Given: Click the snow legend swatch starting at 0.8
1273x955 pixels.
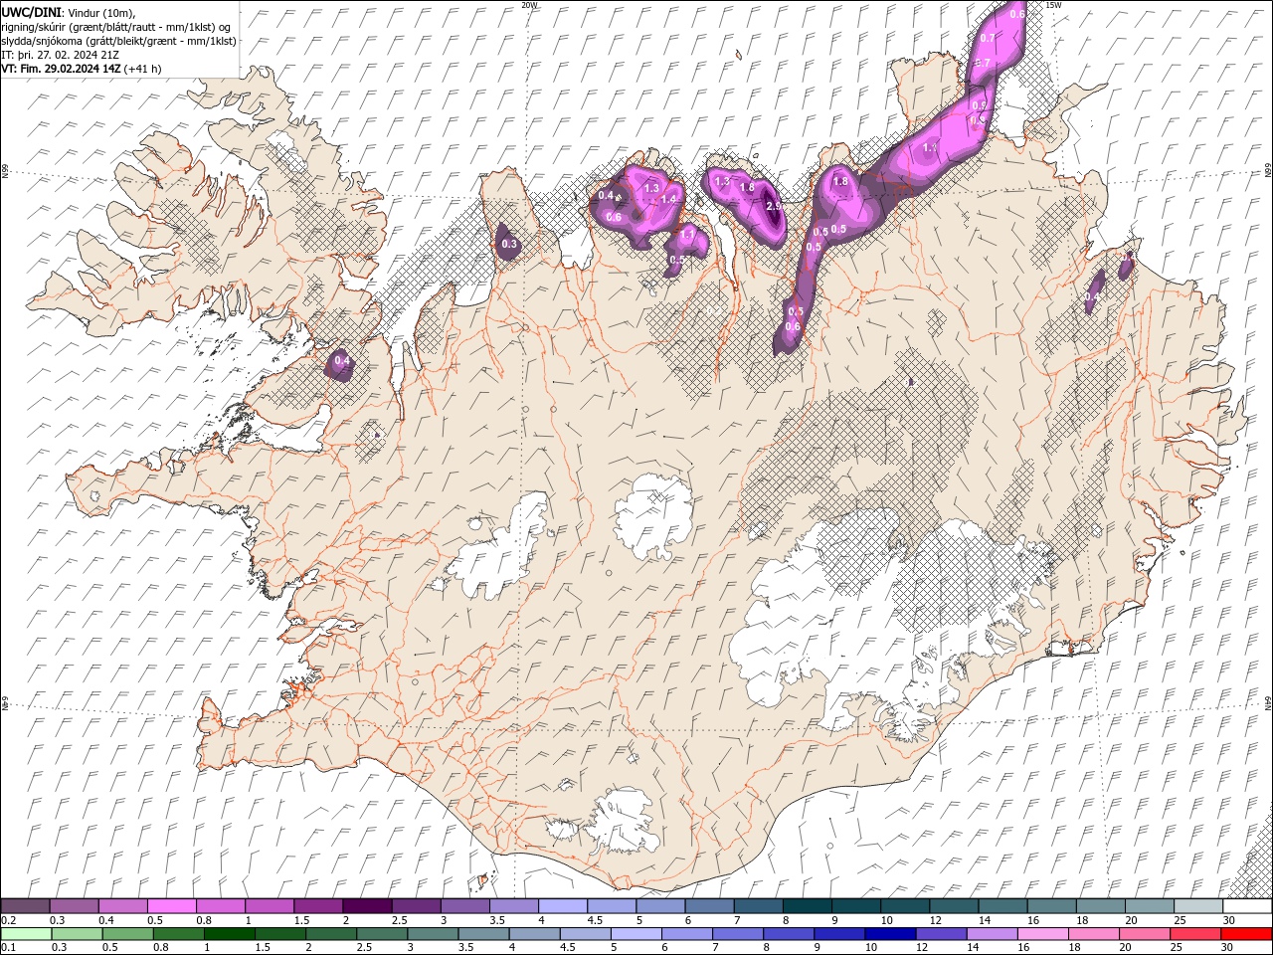Looking at the screenshot, I should tap(221, 906).
